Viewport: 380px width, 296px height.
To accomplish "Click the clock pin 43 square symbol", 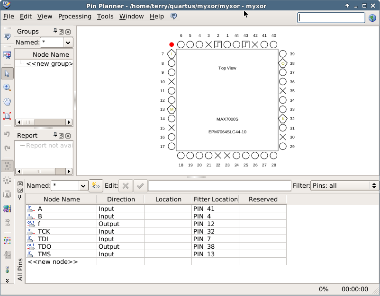I will [246, 44].
